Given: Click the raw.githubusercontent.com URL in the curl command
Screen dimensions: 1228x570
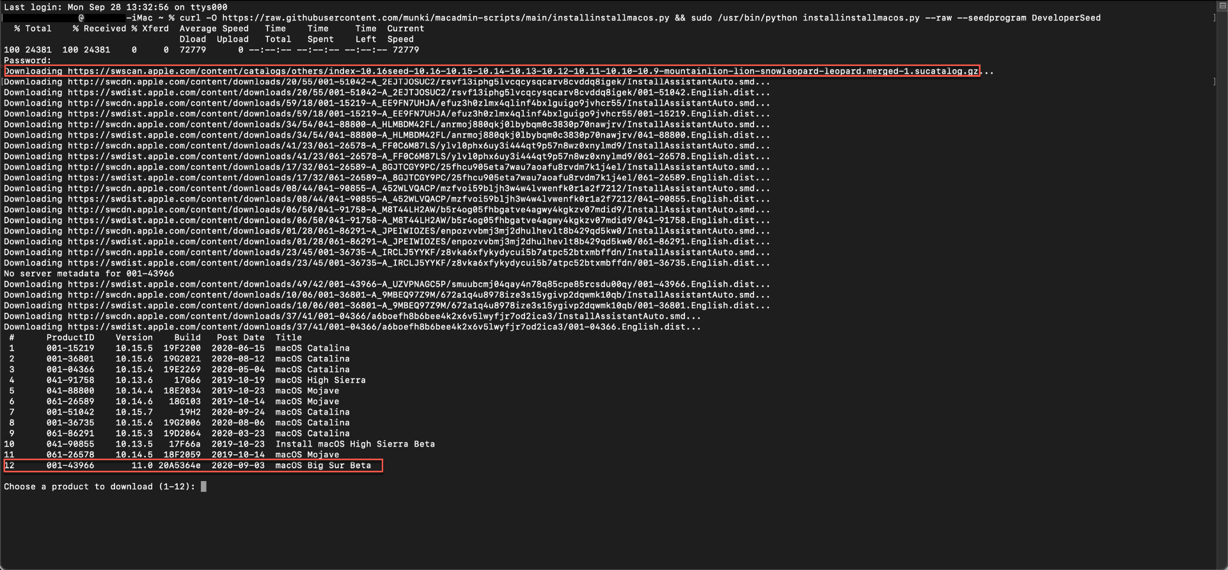Looking at the screenshot, I should click(446, 18).
